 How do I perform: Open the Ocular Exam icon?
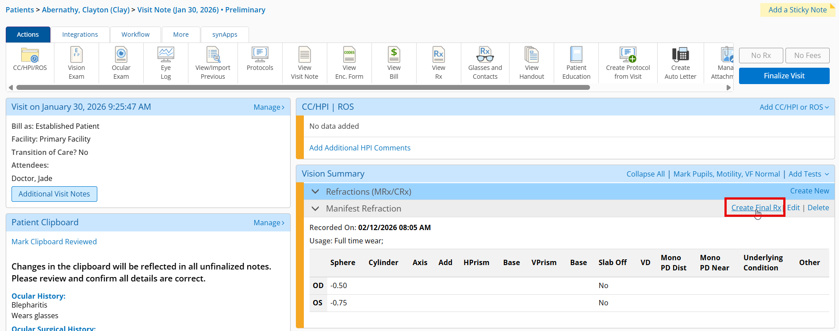pyautogui.click(x=121, y=55)
